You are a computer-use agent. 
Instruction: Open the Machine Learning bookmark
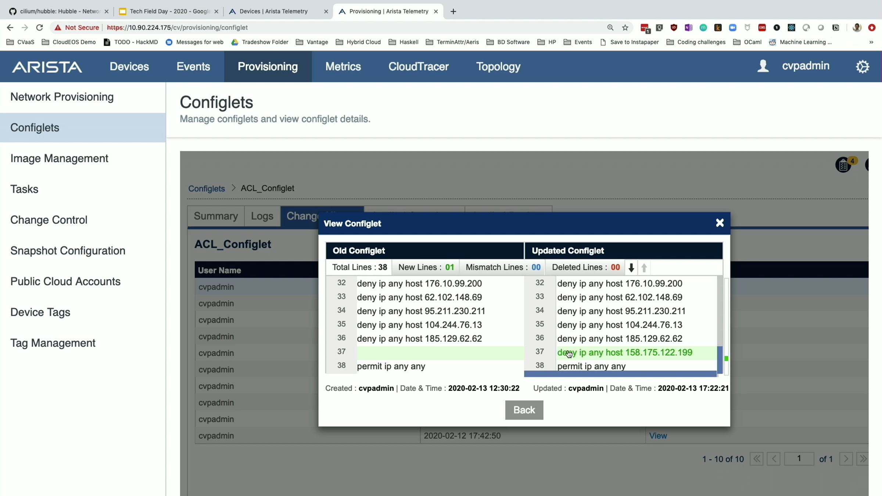(800, 42)
